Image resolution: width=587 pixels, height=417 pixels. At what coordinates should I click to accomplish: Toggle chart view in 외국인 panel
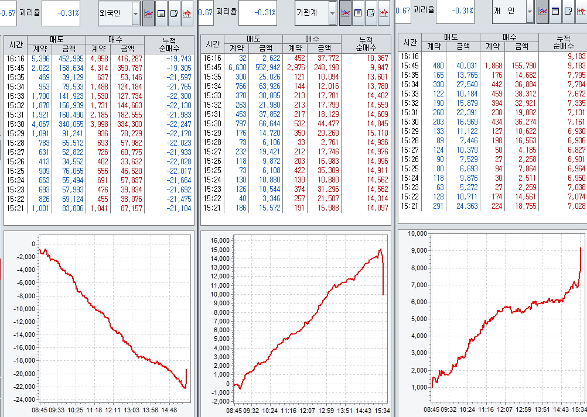149,13
